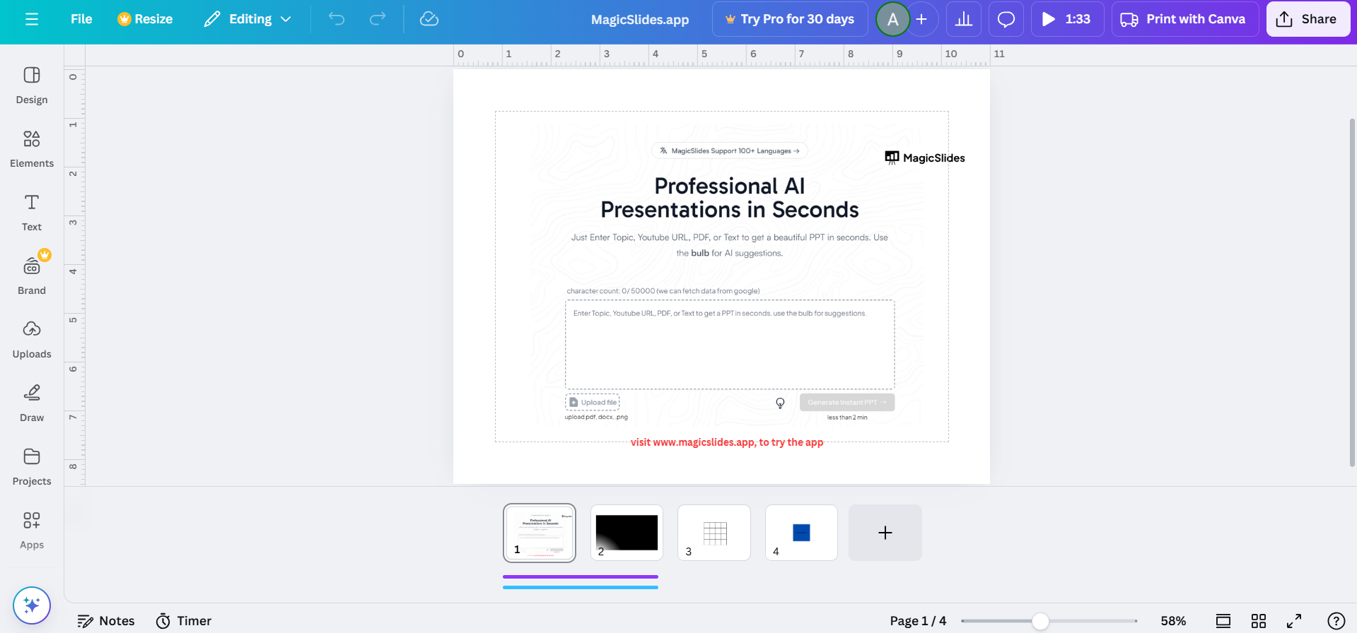The width and height of the screenshot is (1357, 633).
Task: Select page 2 black thumbnail
Action: point(627,533)
